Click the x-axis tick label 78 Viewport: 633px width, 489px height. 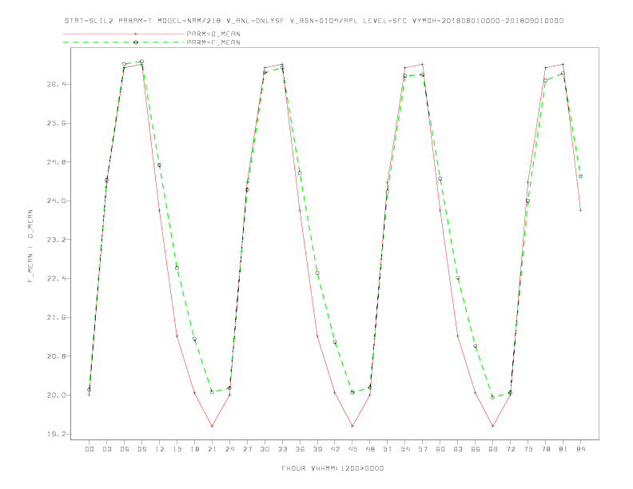pyautogui.click(x=545, y=449)
